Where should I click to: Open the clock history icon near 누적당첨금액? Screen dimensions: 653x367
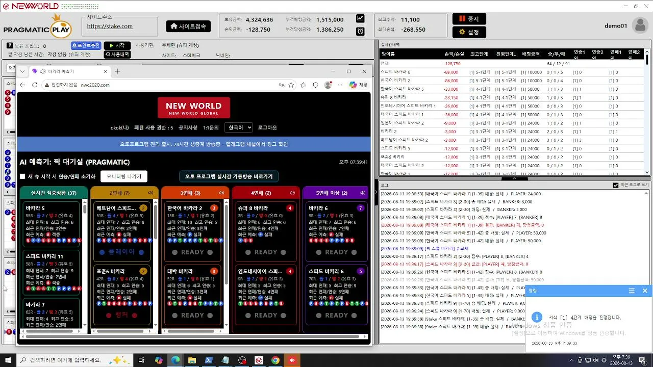360,32
